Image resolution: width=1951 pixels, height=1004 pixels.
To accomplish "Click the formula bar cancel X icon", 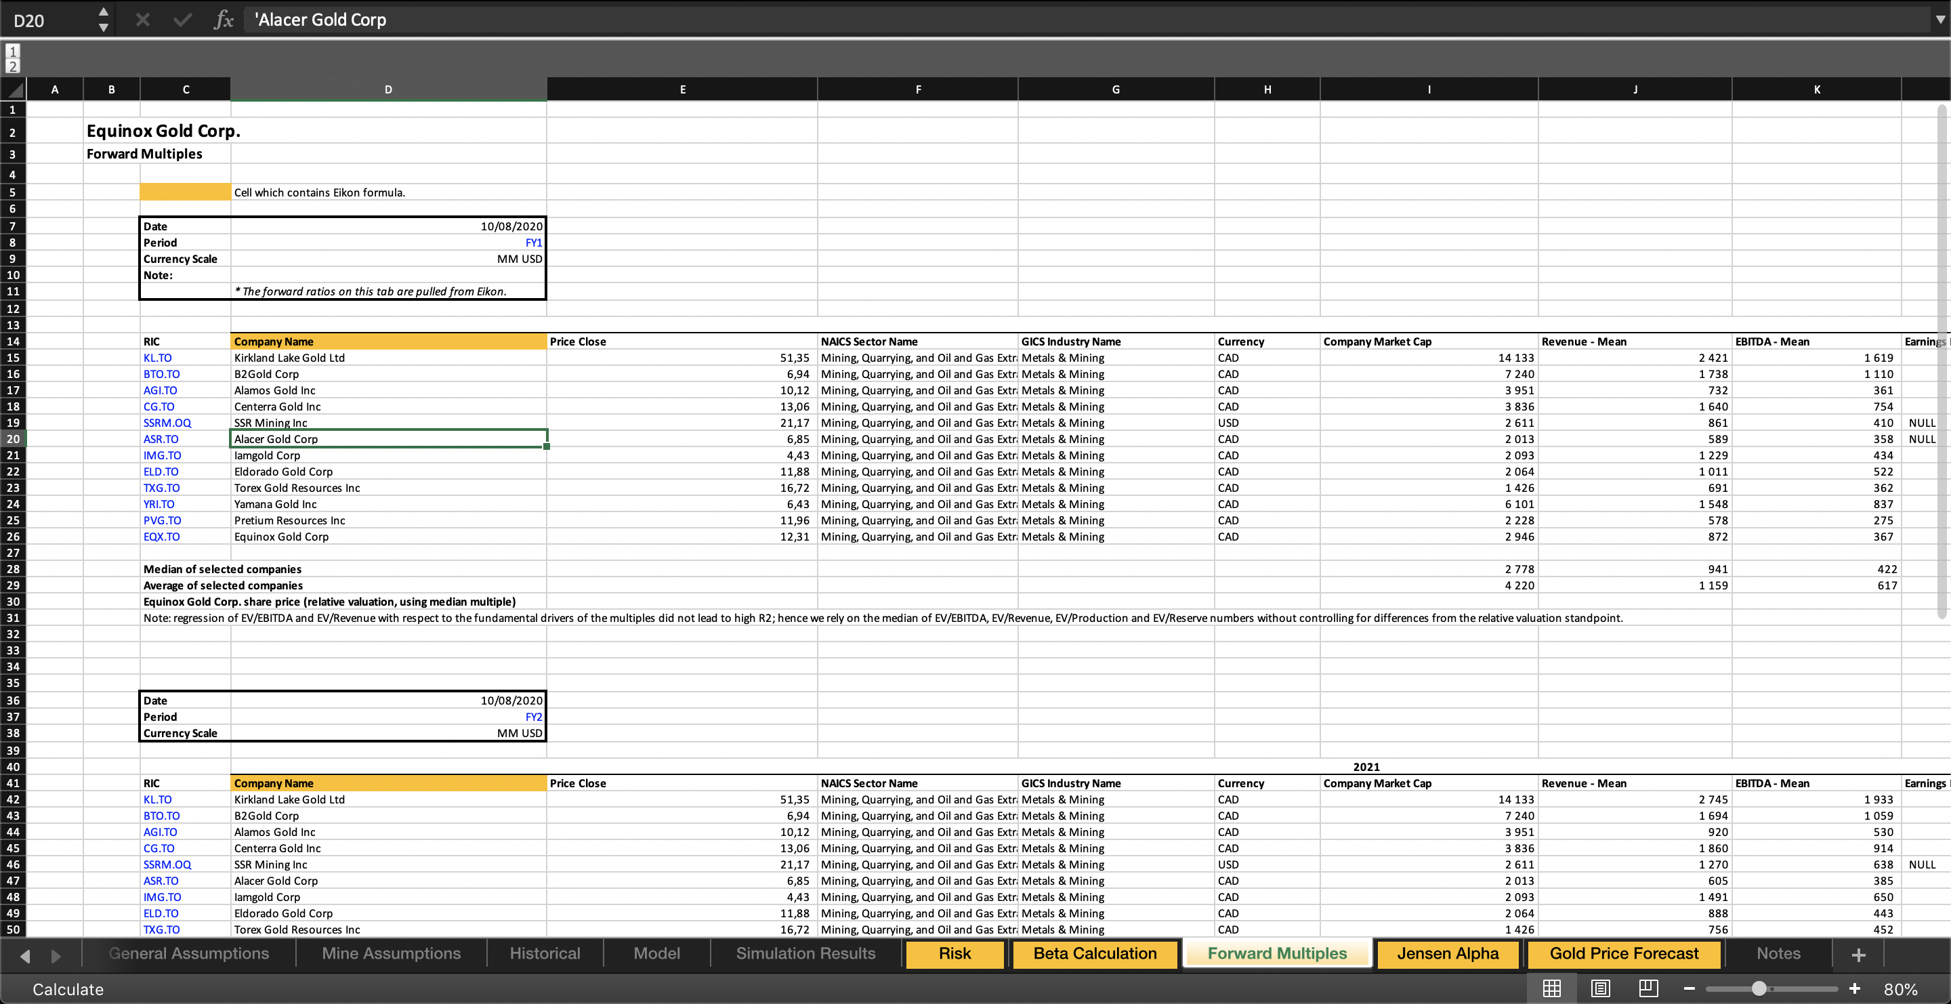I will pyautogui.click(x=142, y=20).
